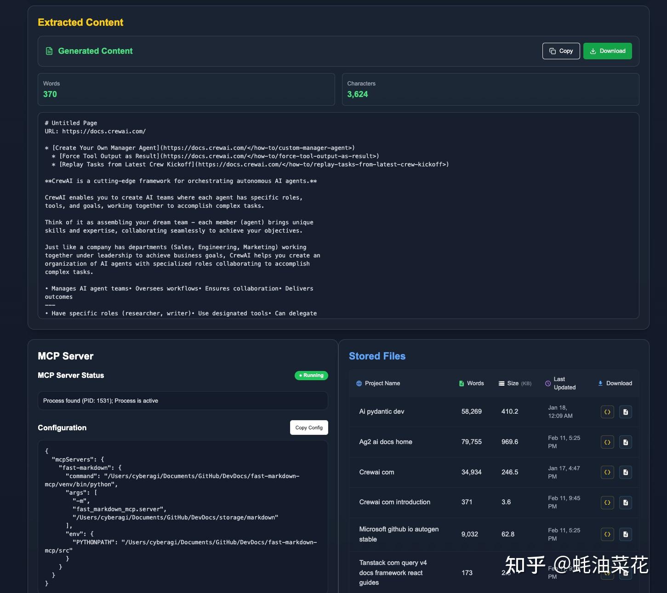Click the Words stat card showing 370
The width and height of the screenshot is (667, 593).
186,89
